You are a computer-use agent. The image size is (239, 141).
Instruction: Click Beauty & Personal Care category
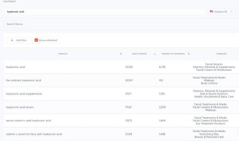coord(209,137)
